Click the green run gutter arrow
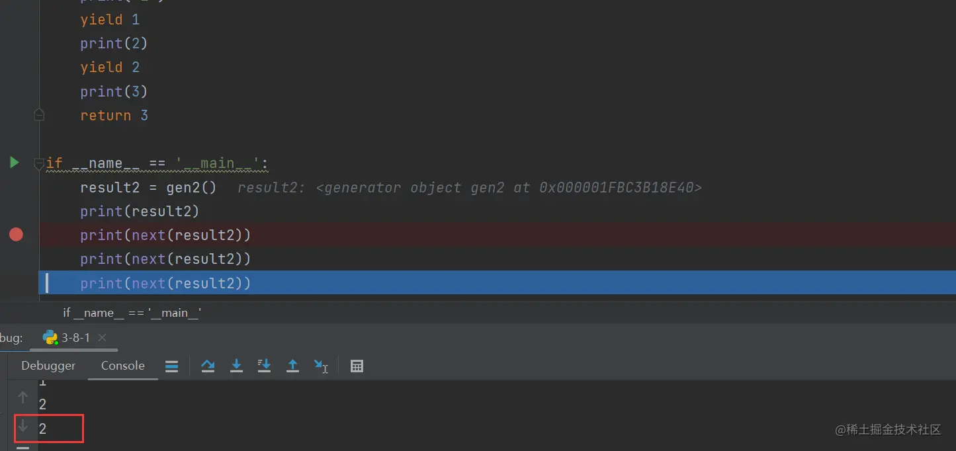Screen dimensions: 956x451 (14, 163)
